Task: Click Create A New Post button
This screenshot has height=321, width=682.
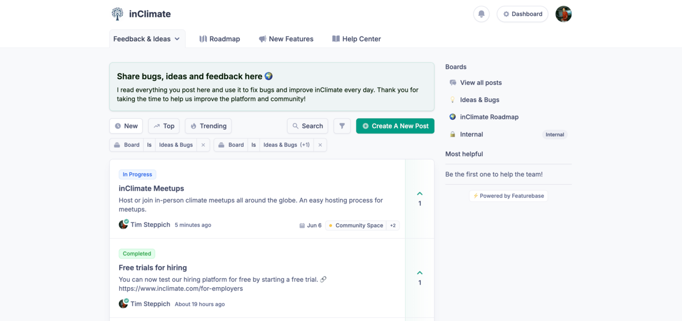Action: pos(395,126)
